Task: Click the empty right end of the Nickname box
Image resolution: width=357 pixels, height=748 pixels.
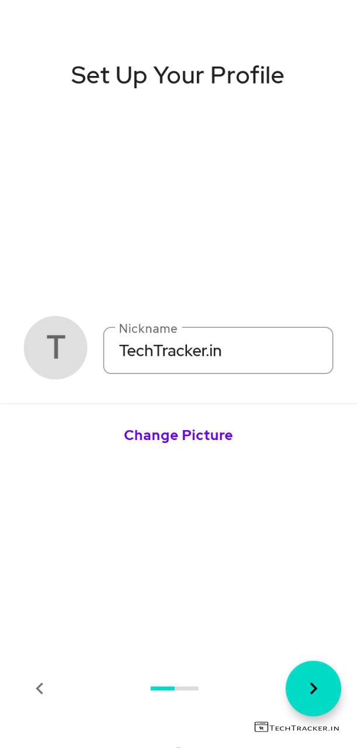Action: coord(292,351)
